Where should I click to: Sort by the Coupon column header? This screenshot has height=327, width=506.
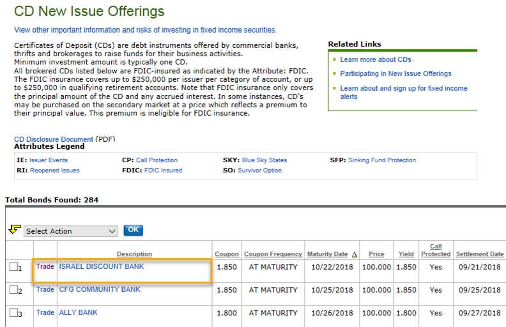(x=227, y=254)
